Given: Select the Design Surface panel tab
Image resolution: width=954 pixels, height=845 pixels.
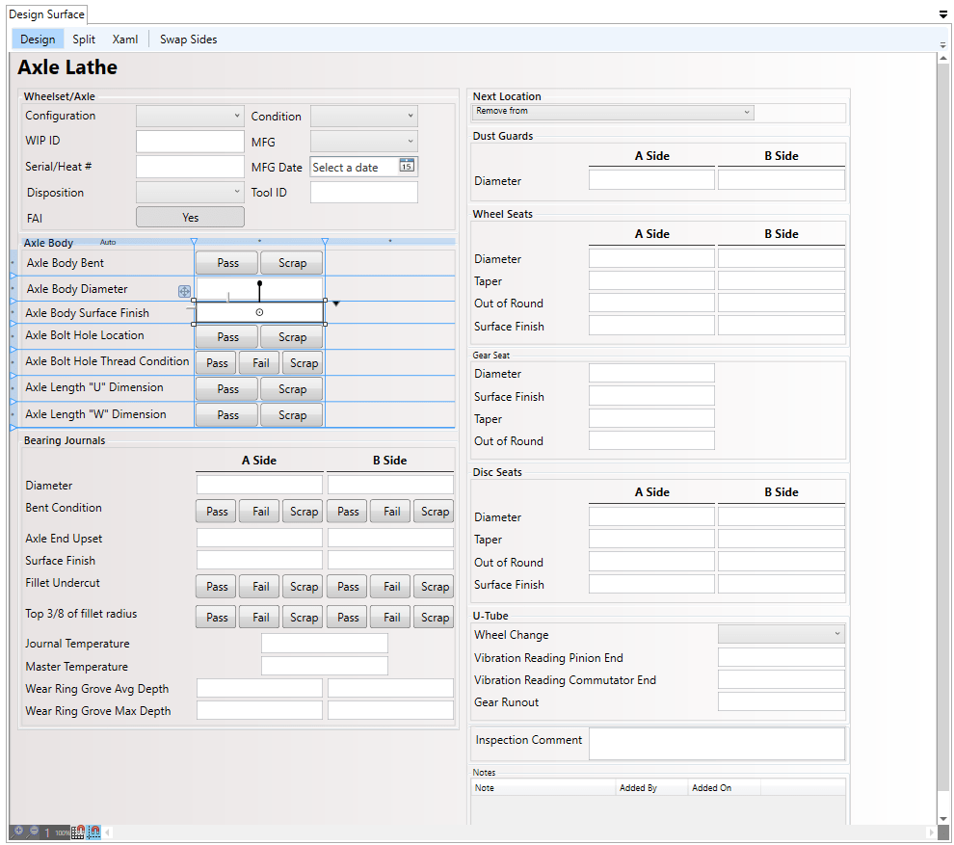Looking at the screenshot, I should coord(46,14).
